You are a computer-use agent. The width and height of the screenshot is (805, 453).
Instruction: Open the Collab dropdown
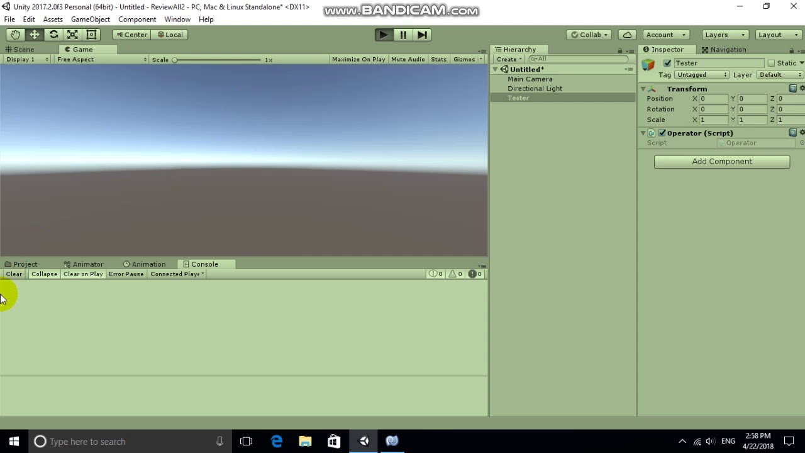590,35
